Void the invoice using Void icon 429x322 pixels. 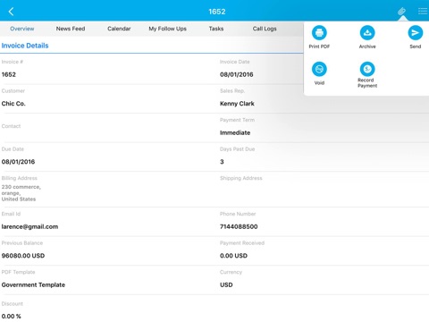(x=319, y=69)
